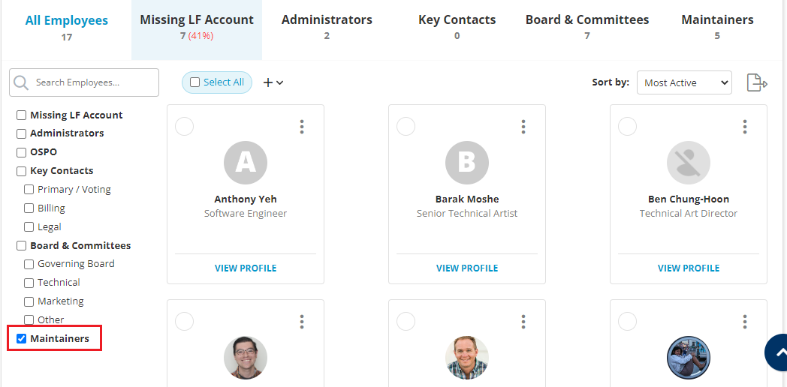Viewport: 787px width, 387px height.
Task: View profile of Barak Moshe
Action: (467, 268)
